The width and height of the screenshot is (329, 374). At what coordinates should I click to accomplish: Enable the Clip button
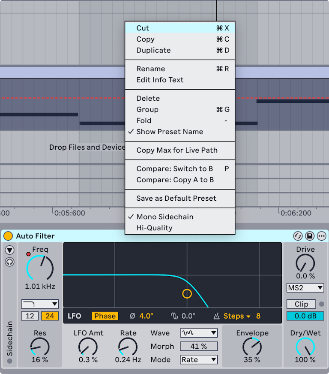pyautogui.click(x=301, y=304)
